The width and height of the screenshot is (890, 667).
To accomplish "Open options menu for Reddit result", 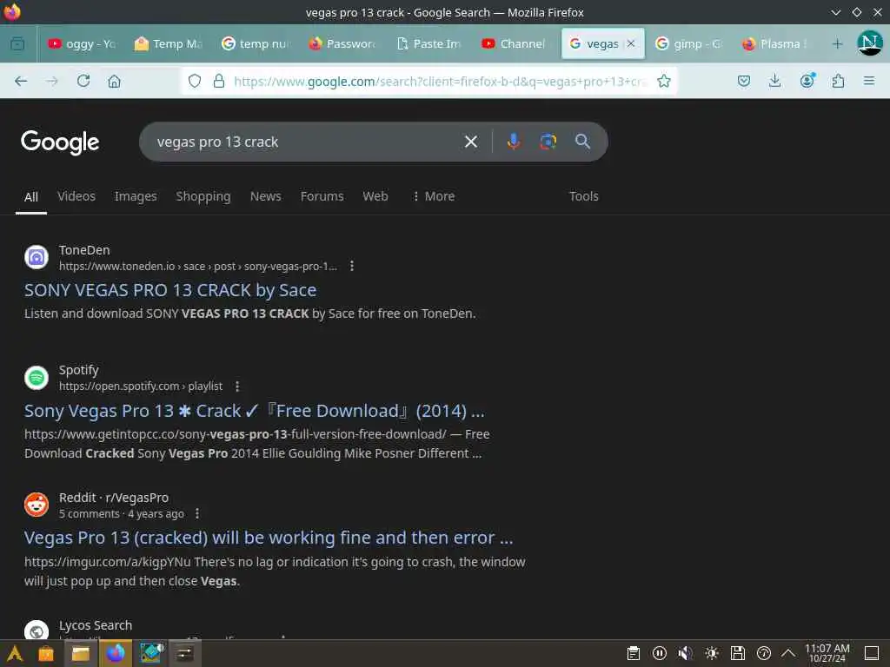I will coord(197,514).
